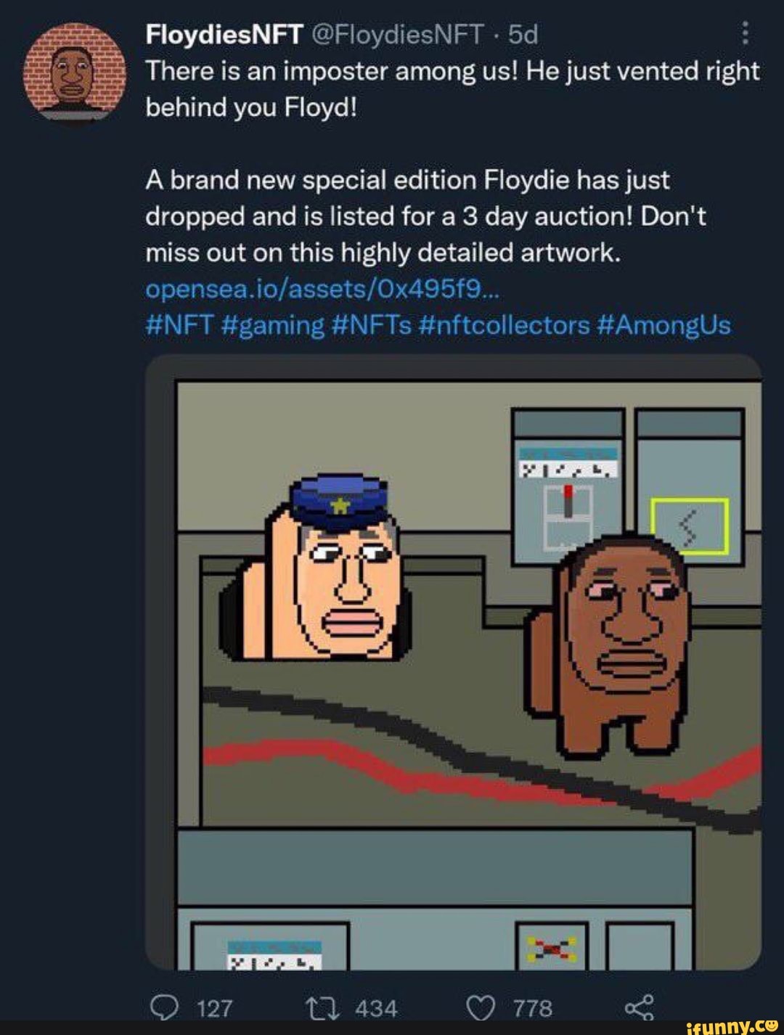Click the #AmongUs hashtag
This screenshot has height=1035, width=784.
tap(663, 325)
